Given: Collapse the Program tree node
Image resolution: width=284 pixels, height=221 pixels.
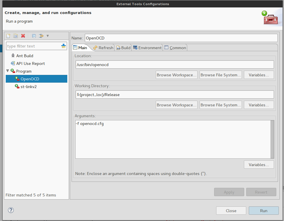Looking at the screenshot, I should point(8,71).
